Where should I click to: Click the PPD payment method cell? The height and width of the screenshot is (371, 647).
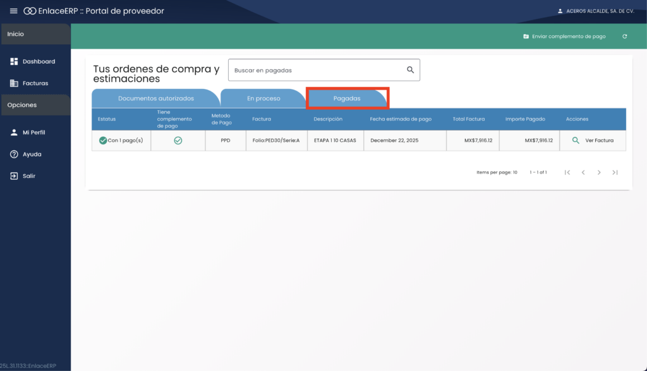tap(226, 141)
